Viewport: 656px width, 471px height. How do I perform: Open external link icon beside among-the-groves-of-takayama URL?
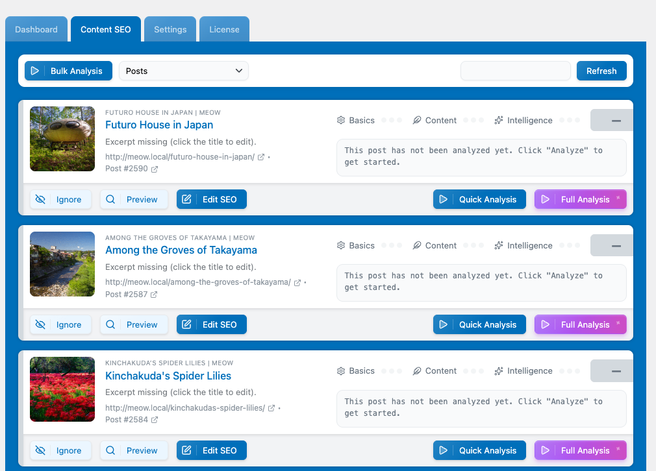click(x=297, y=282)
